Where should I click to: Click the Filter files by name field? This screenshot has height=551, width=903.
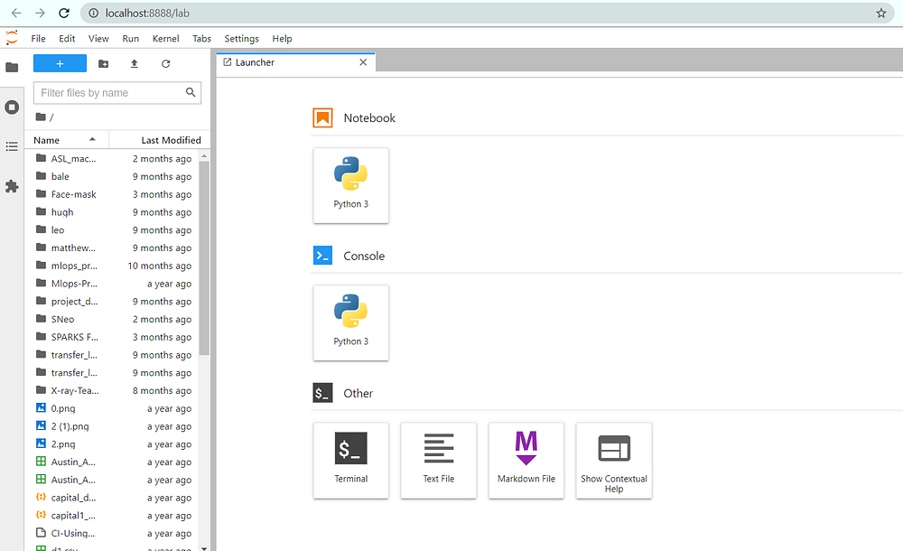[117, 93]
